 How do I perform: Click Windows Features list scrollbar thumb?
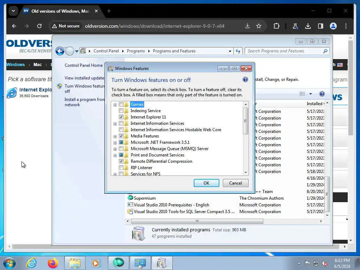(245, 121)
